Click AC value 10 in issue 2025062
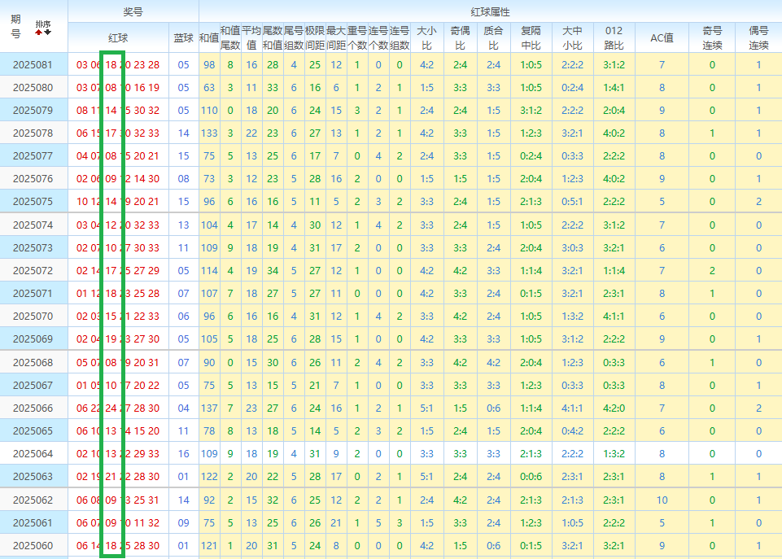This screenshot has height=559, width=782. (x=662, y=500)
